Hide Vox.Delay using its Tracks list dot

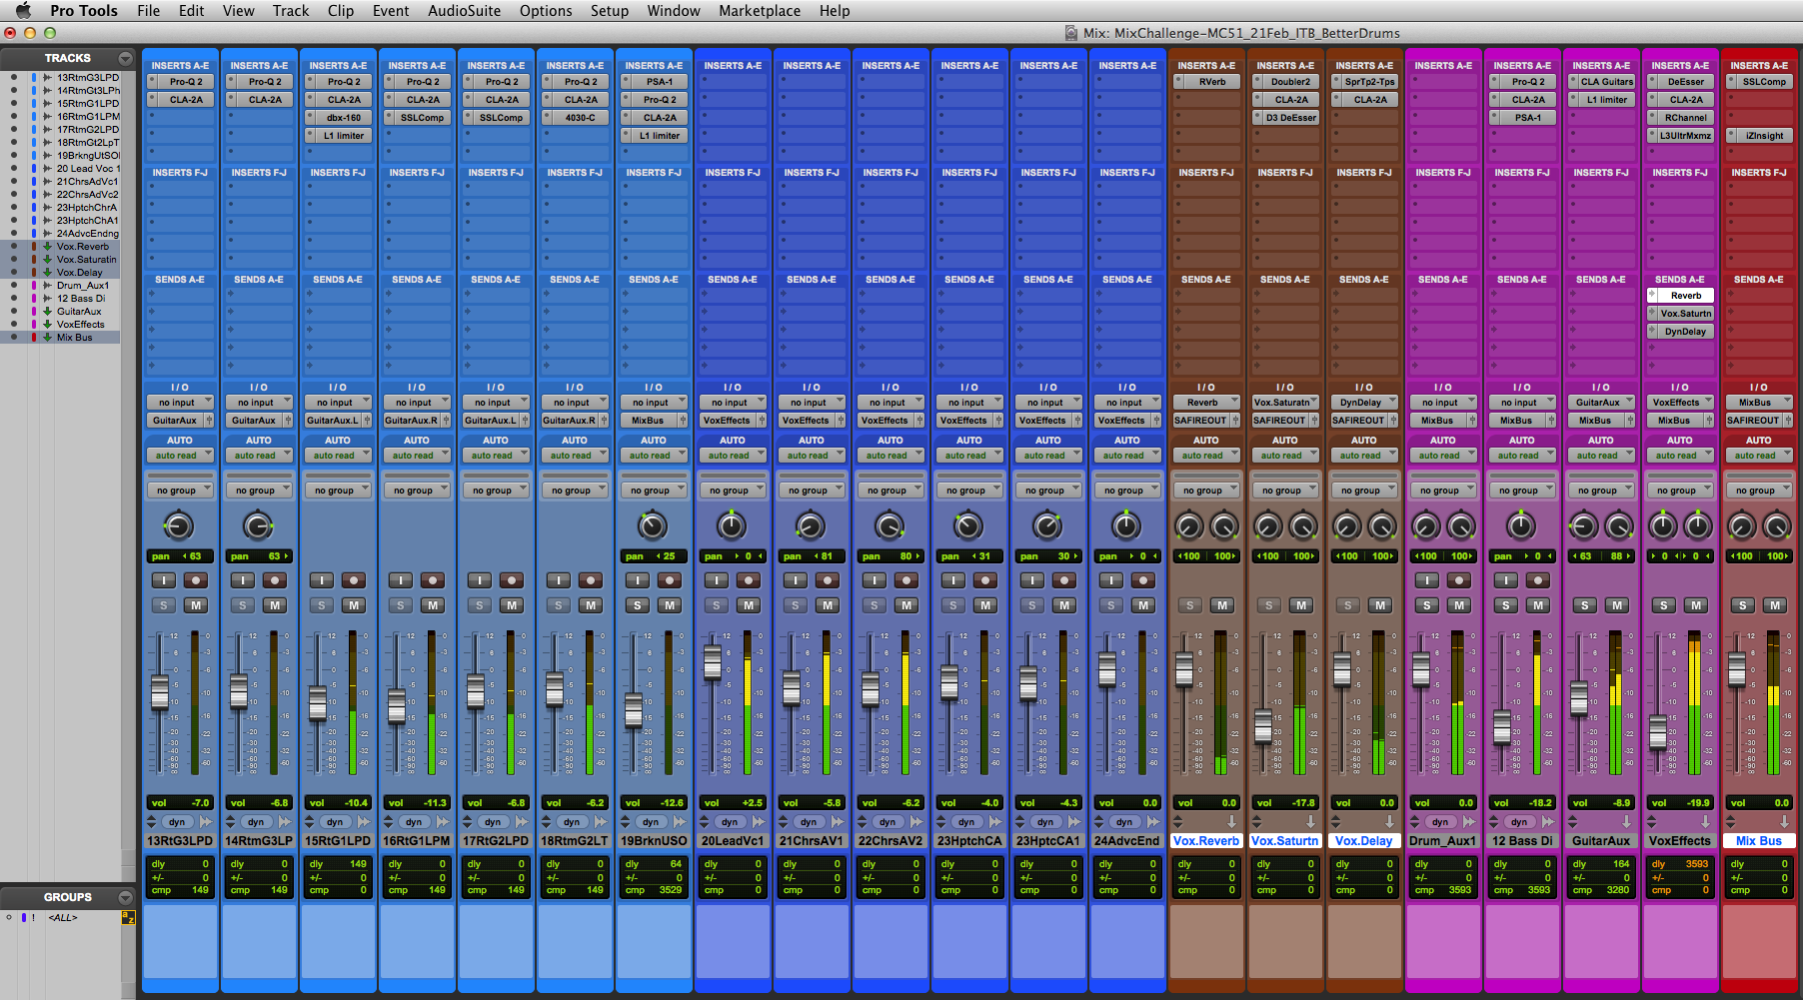(x=13, y=273)
